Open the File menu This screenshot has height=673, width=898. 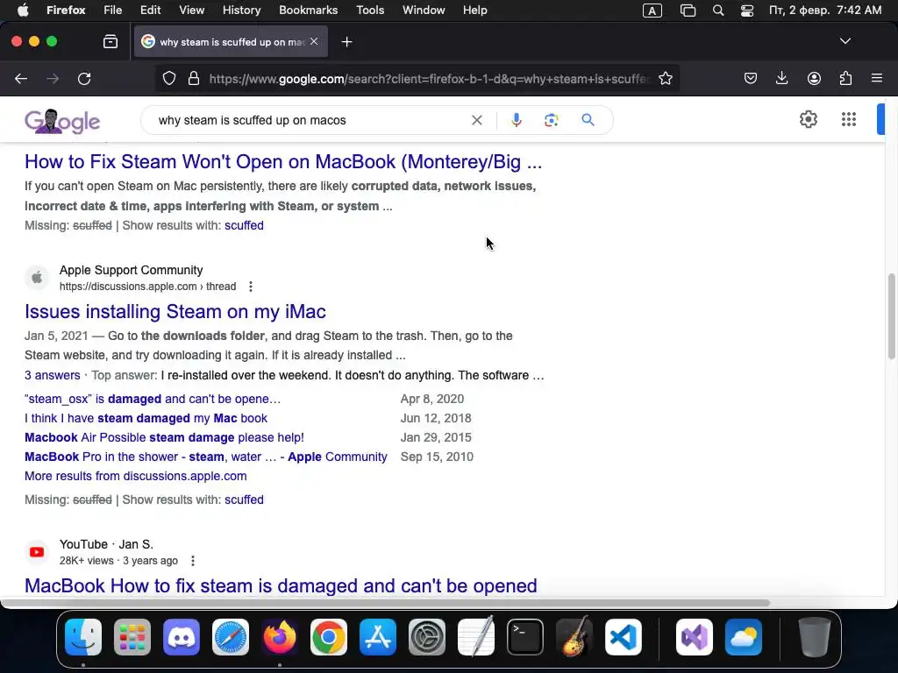(x=112, y=11)
